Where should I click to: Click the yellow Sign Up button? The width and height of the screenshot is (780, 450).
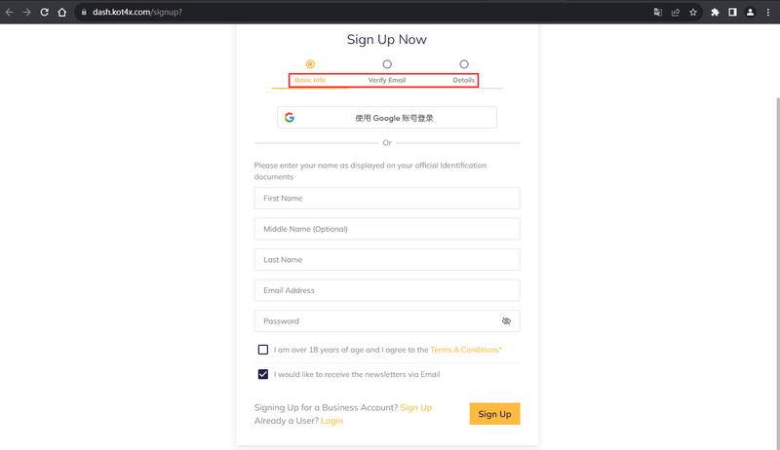tap(494, 414)
